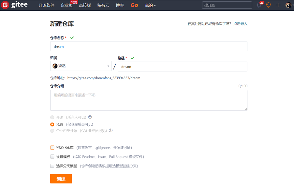The image size is (294, 189).
Task: Focus the 仓库介绍 description textarea
Action: (149, 100)
